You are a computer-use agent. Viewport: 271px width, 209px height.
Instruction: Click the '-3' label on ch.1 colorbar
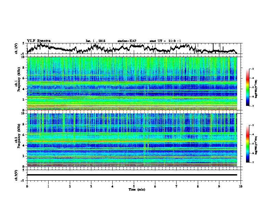point(252,69)
